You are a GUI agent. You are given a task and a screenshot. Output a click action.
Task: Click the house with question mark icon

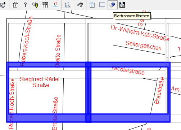point(15,5)
